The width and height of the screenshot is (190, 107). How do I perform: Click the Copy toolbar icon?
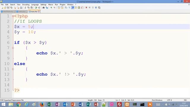(x=28, y=8)
